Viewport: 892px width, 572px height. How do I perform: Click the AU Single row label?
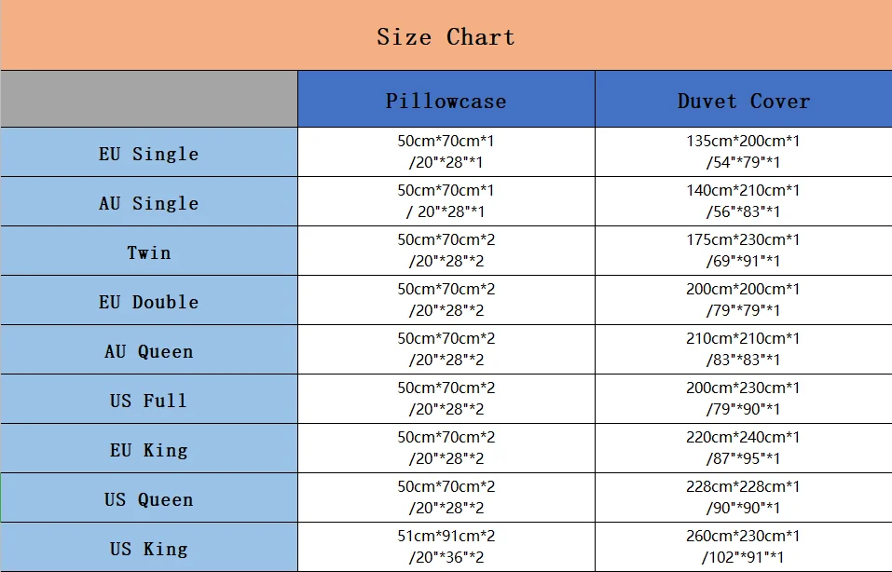coord(148,201)
